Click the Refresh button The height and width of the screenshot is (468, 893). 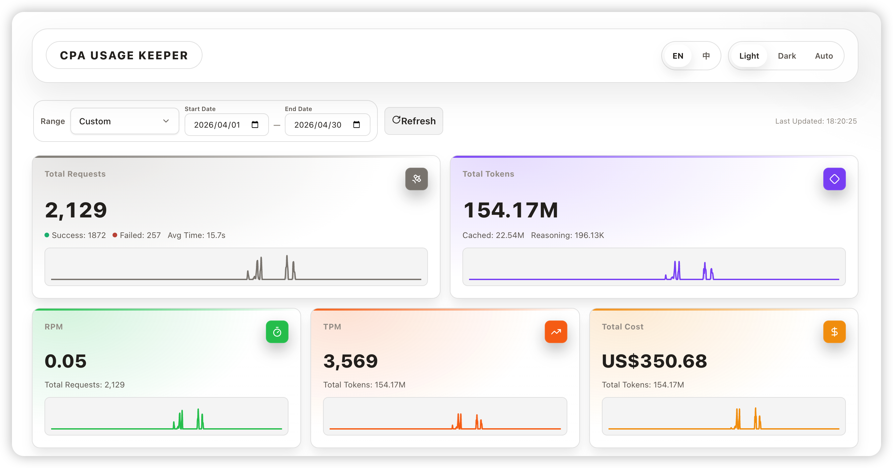coord(414,121)
